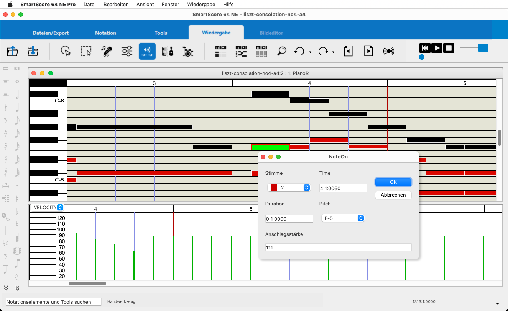This screenshot has width=508, height=311.
Task: Click the Anschlagsstärke input field
Action: tap(338, 247)
